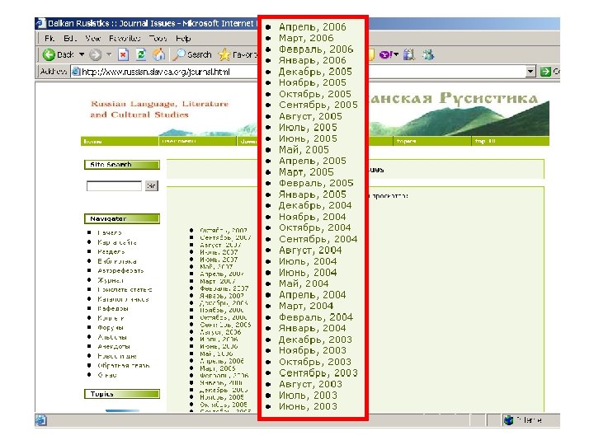Select the top 10 tab in the green bar
594x445 pixels.
(x=511, y=141)
